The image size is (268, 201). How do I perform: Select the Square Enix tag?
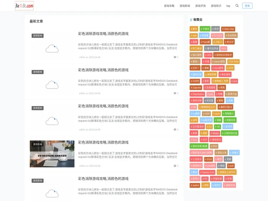point(207,172)
